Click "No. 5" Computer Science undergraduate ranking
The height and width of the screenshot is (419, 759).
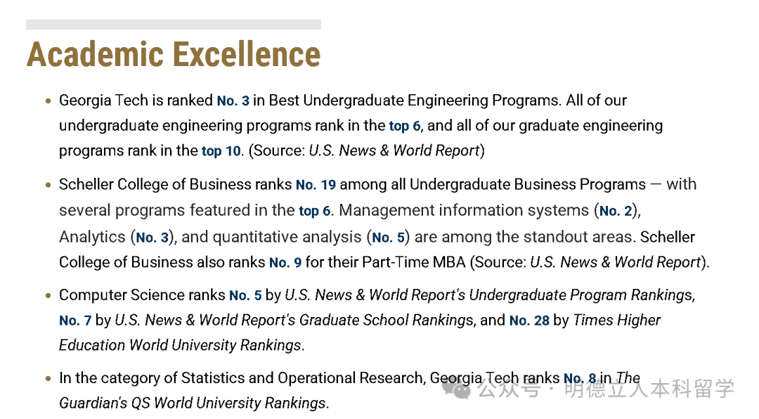pos(245,295)
